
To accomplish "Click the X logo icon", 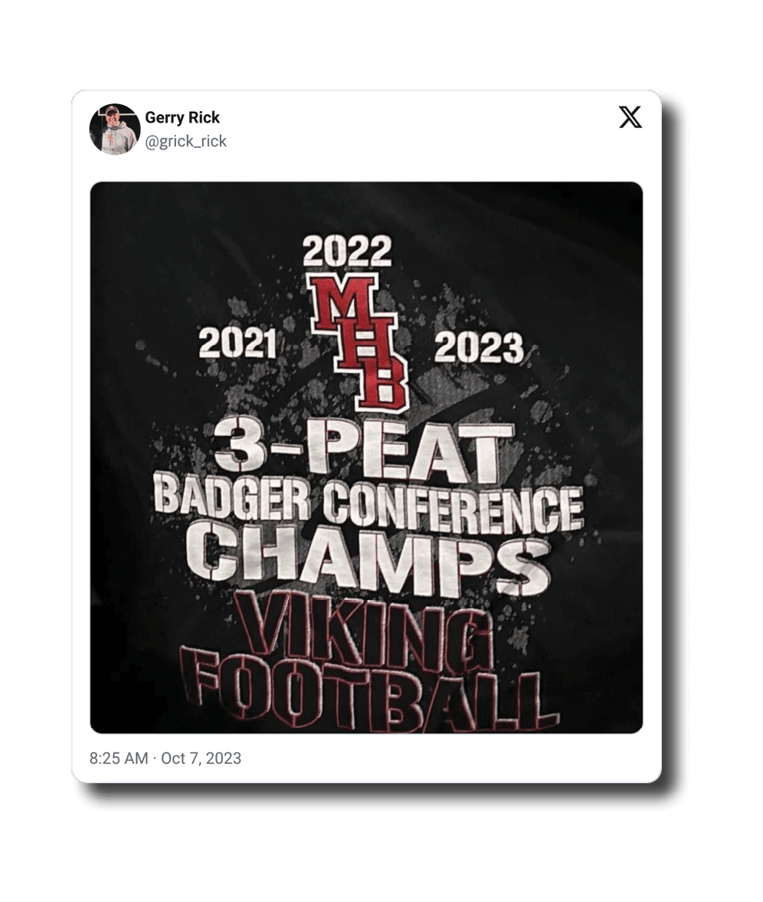I will (x=630, y=117).
